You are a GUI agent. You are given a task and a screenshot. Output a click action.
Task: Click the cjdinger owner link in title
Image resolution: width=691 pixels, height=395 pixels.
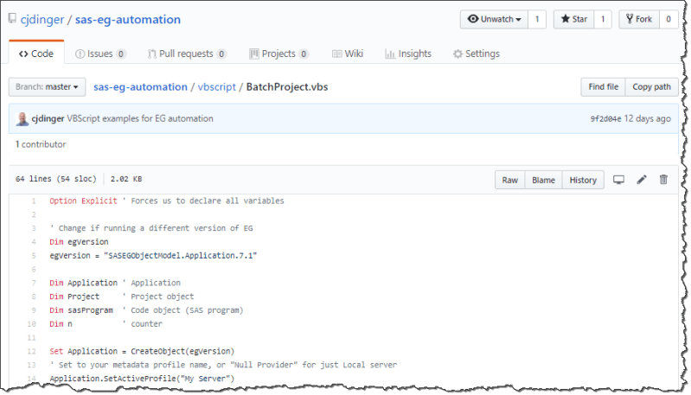click(42, 19)
